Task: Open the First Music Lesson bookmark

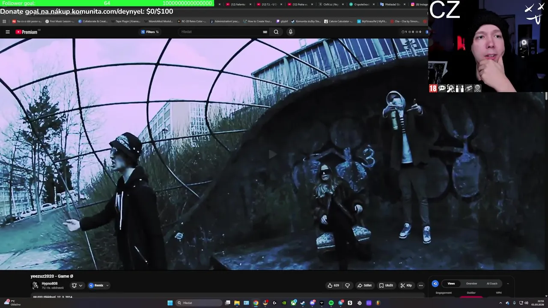Action: click(60, 21)
